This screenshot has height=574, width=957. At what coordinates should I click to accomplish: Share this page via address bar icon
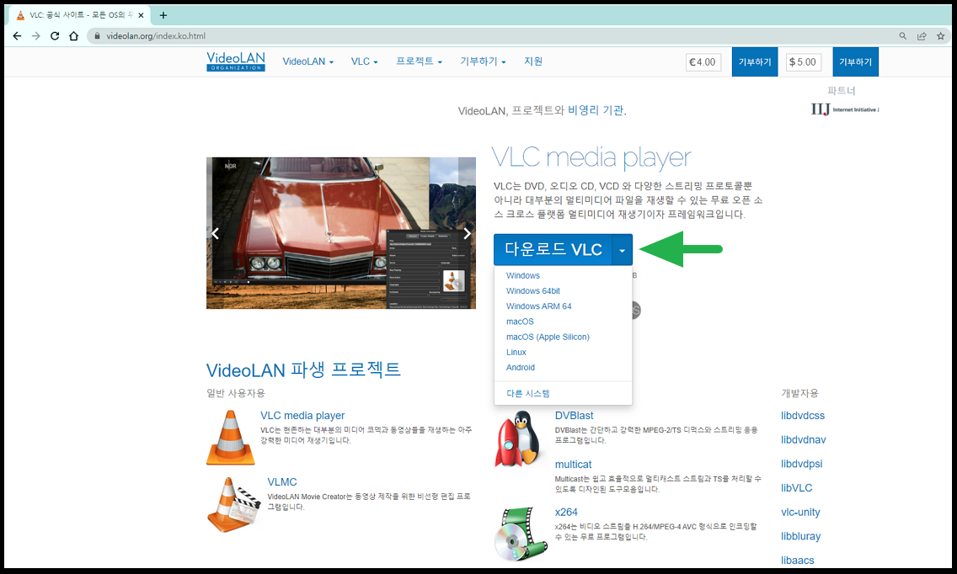(x=922, y=36)
